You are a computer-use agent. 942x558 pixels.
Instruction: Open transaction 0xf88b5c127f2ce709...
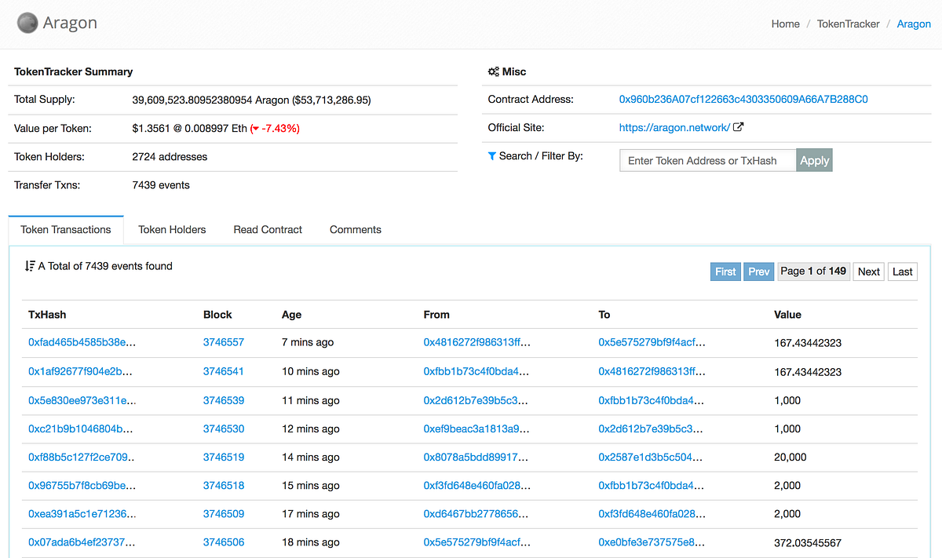coord(82,457)
